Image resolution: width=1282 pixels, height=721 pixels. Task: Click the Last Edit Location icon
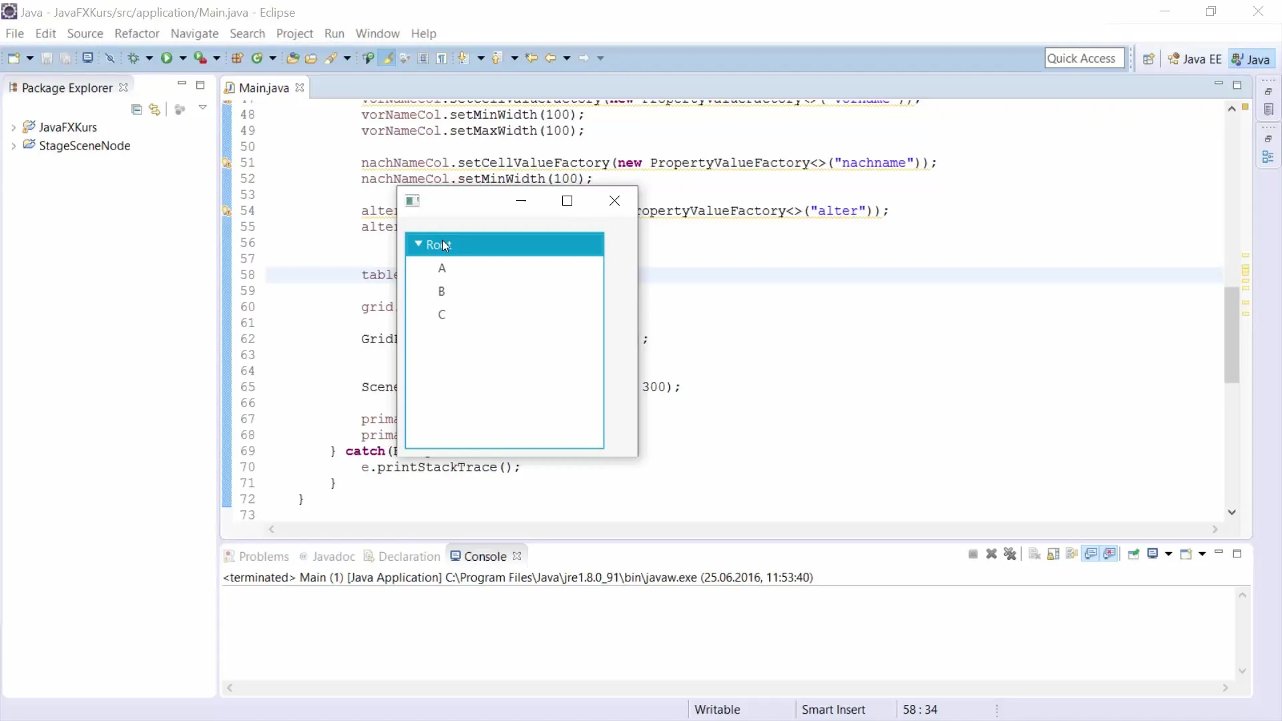click(x=531, y=58)
